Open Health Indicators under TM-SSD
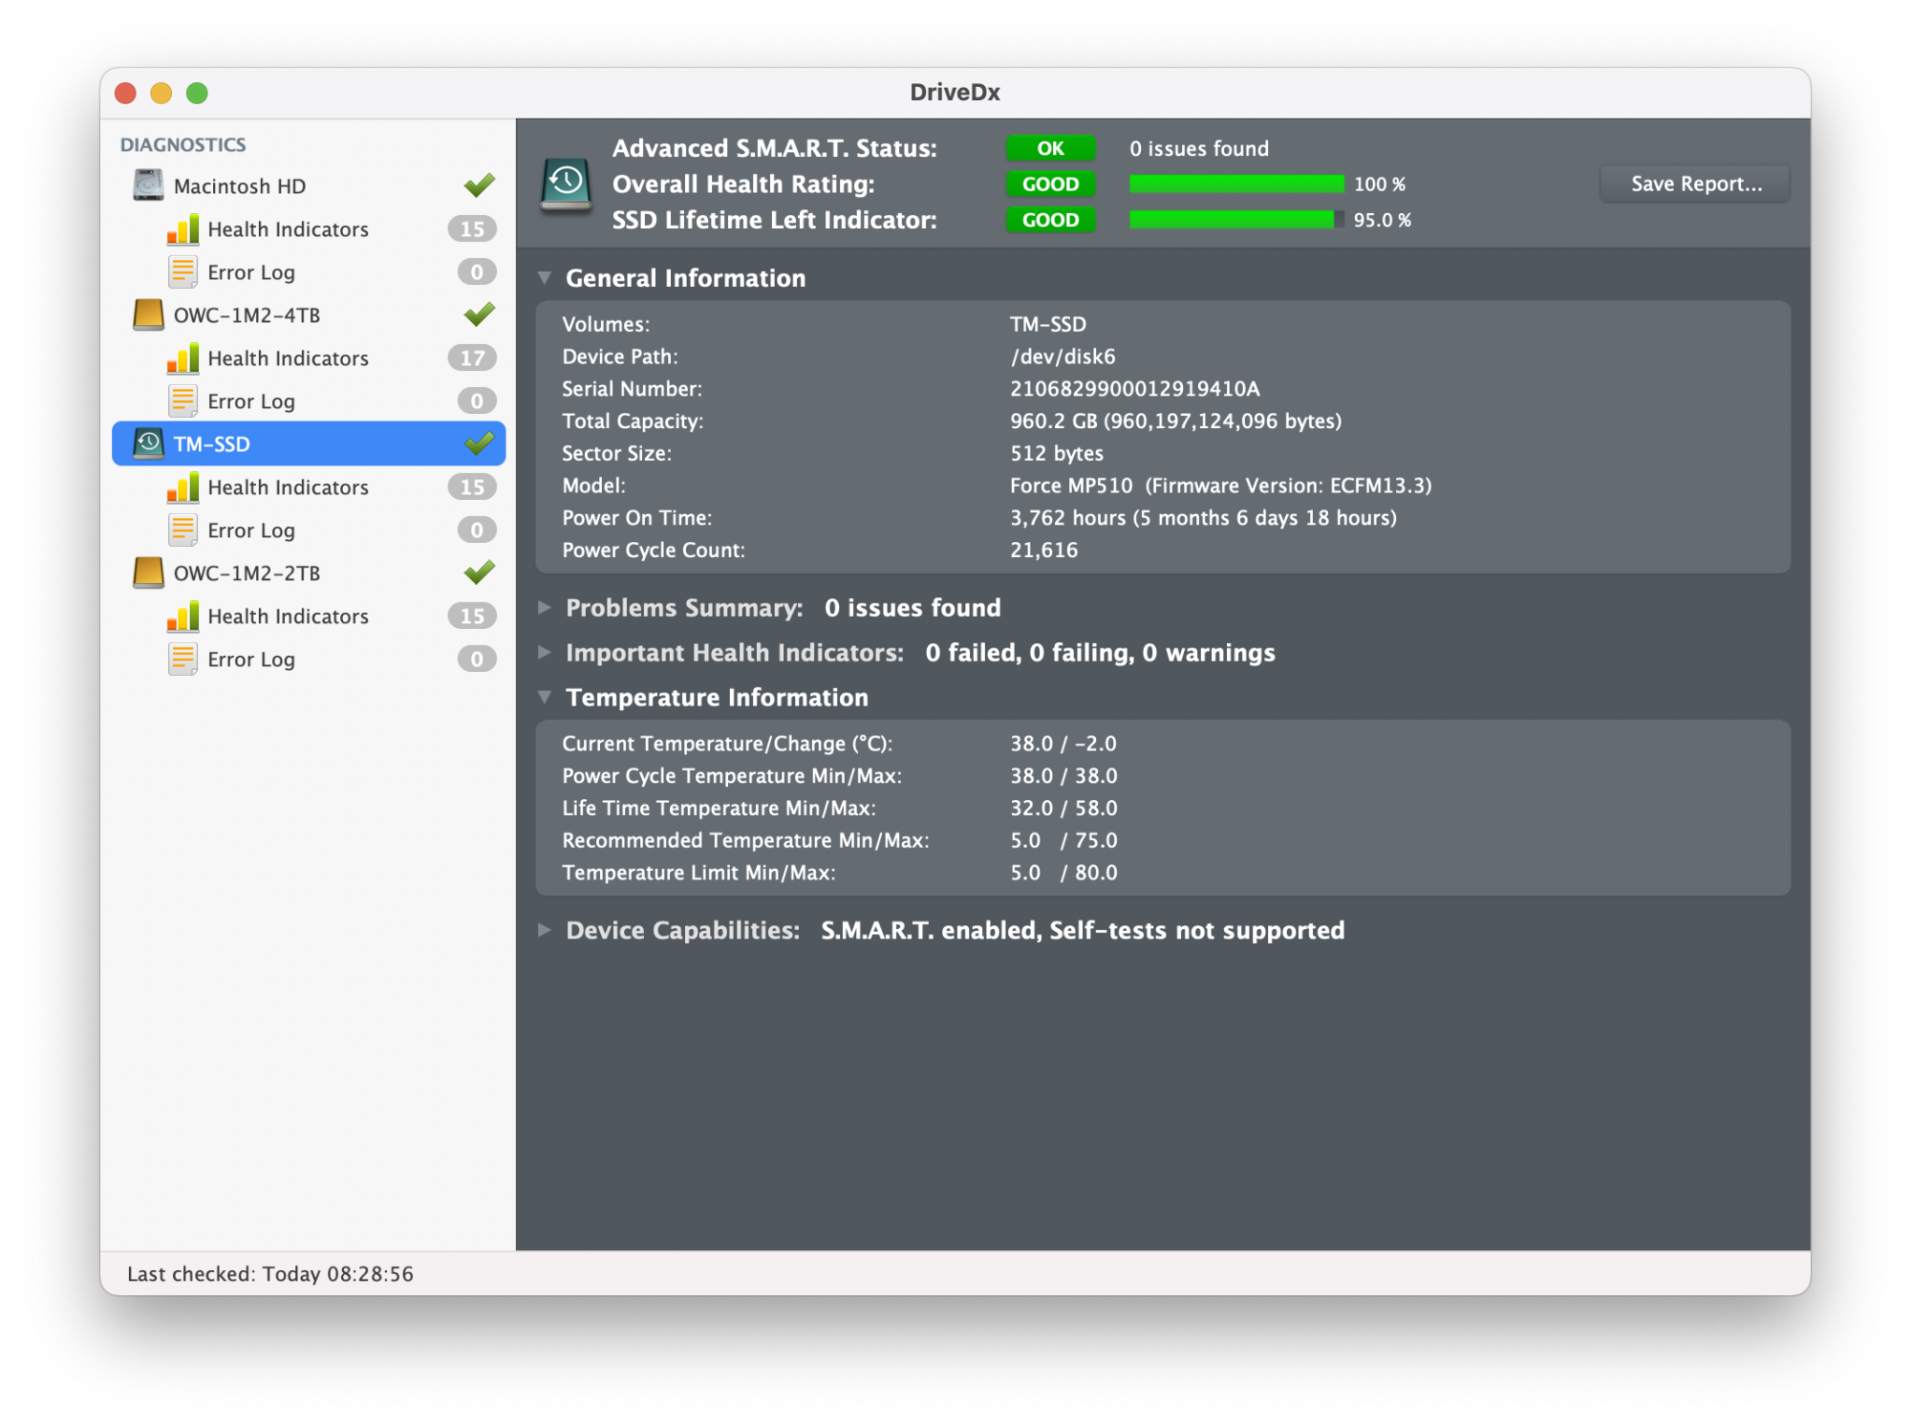Screen dimensions: 1911x1428 click(x=288, y=487)
